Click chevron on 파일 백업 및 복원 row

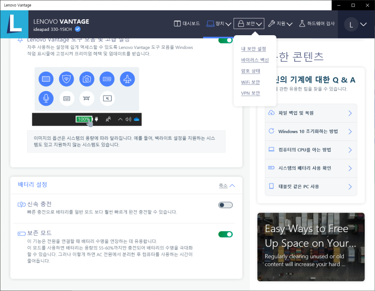pyautogui.click(x=350, y=113)
